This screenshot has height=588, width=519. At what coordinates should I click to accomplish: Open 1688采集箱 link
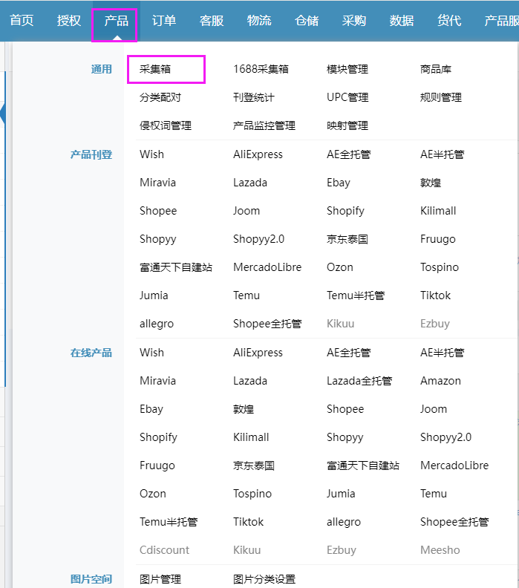(261, 69)
